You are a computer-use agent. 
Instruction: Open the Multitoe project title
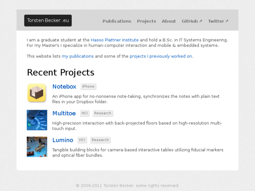(x=64, y=113)
